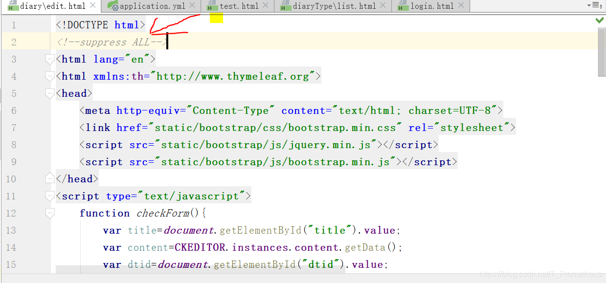Click the vertical editor scrollbar thumb
The width and height of the screenshot is (606, 283).
click(602, 52)
